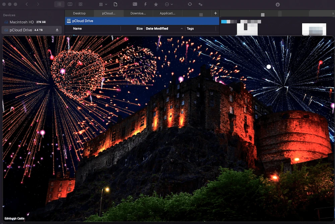Switch to the Desktop tab
The image size is (335, 224).
click(79, 13)
